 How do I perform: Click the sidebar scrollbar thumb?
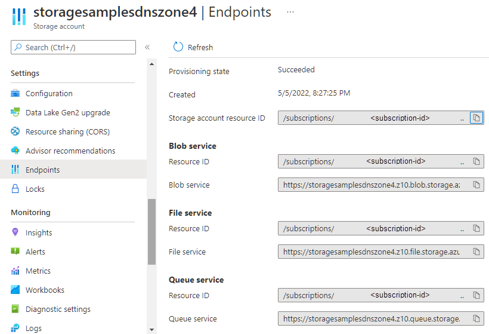click(151, 231)
